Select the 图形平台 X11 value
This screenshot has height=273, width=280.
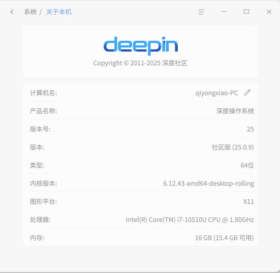point(248,201)
